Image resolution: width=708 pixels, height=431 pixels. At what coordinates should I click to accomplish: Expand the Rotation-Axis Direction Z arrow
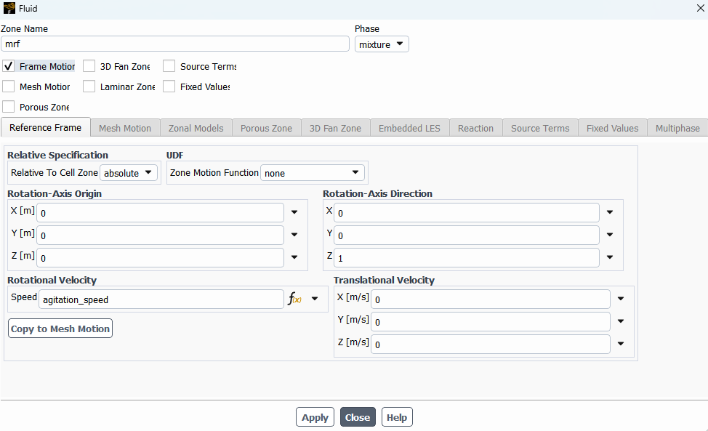coord(610,257)
